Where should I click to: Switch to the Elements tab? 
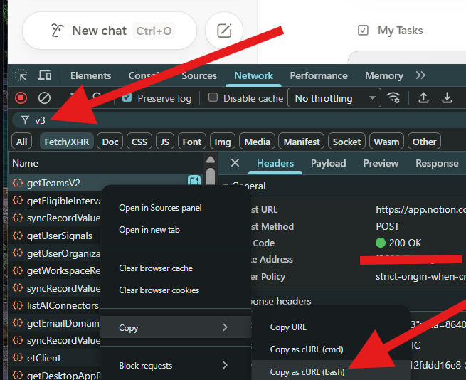click(90, 75)
